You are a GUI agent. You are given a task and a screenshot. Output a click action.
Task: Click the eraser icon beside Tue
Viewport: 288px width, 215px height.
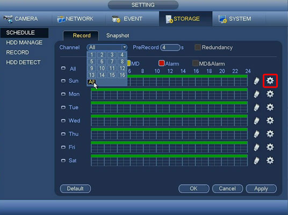(257, 107)
